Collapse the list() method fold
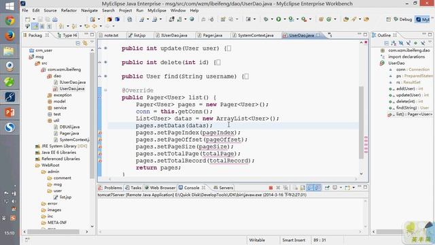The width and height of the screenshot is (435, 245). tap(105, 90)
